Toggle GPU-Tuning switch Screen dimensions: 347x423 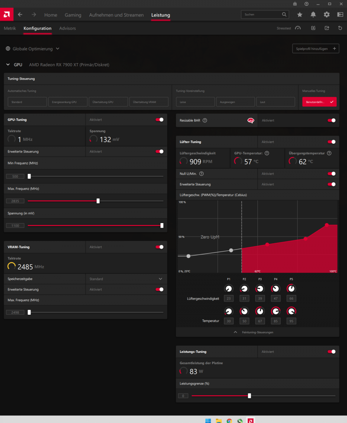pos(159,119)
